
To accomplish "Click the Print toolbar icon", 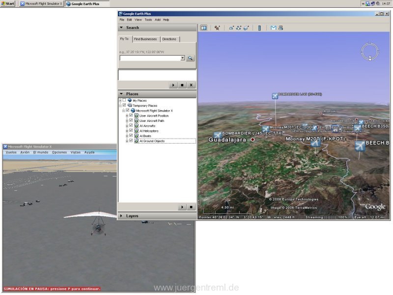I will tap(281, 28).
